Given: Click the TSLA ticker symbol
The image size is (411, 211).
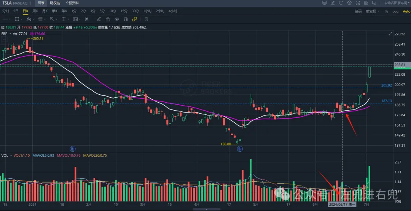Looking at the screenshot, I should click(x=6, y=3).
